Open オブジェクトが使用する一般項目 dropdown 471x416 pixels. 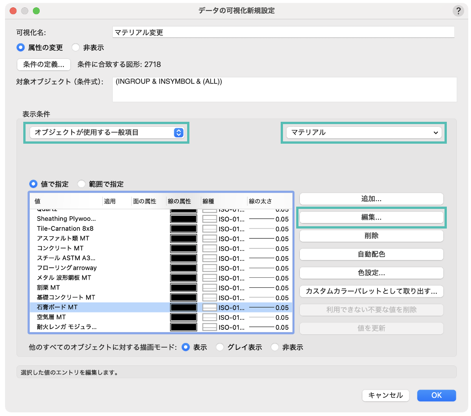(x=106, y=133)
